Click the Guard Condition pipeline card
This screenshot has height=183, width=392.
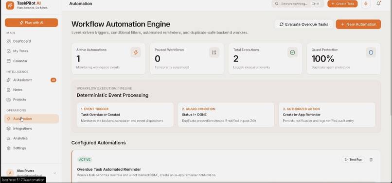[x=226, y=115]
